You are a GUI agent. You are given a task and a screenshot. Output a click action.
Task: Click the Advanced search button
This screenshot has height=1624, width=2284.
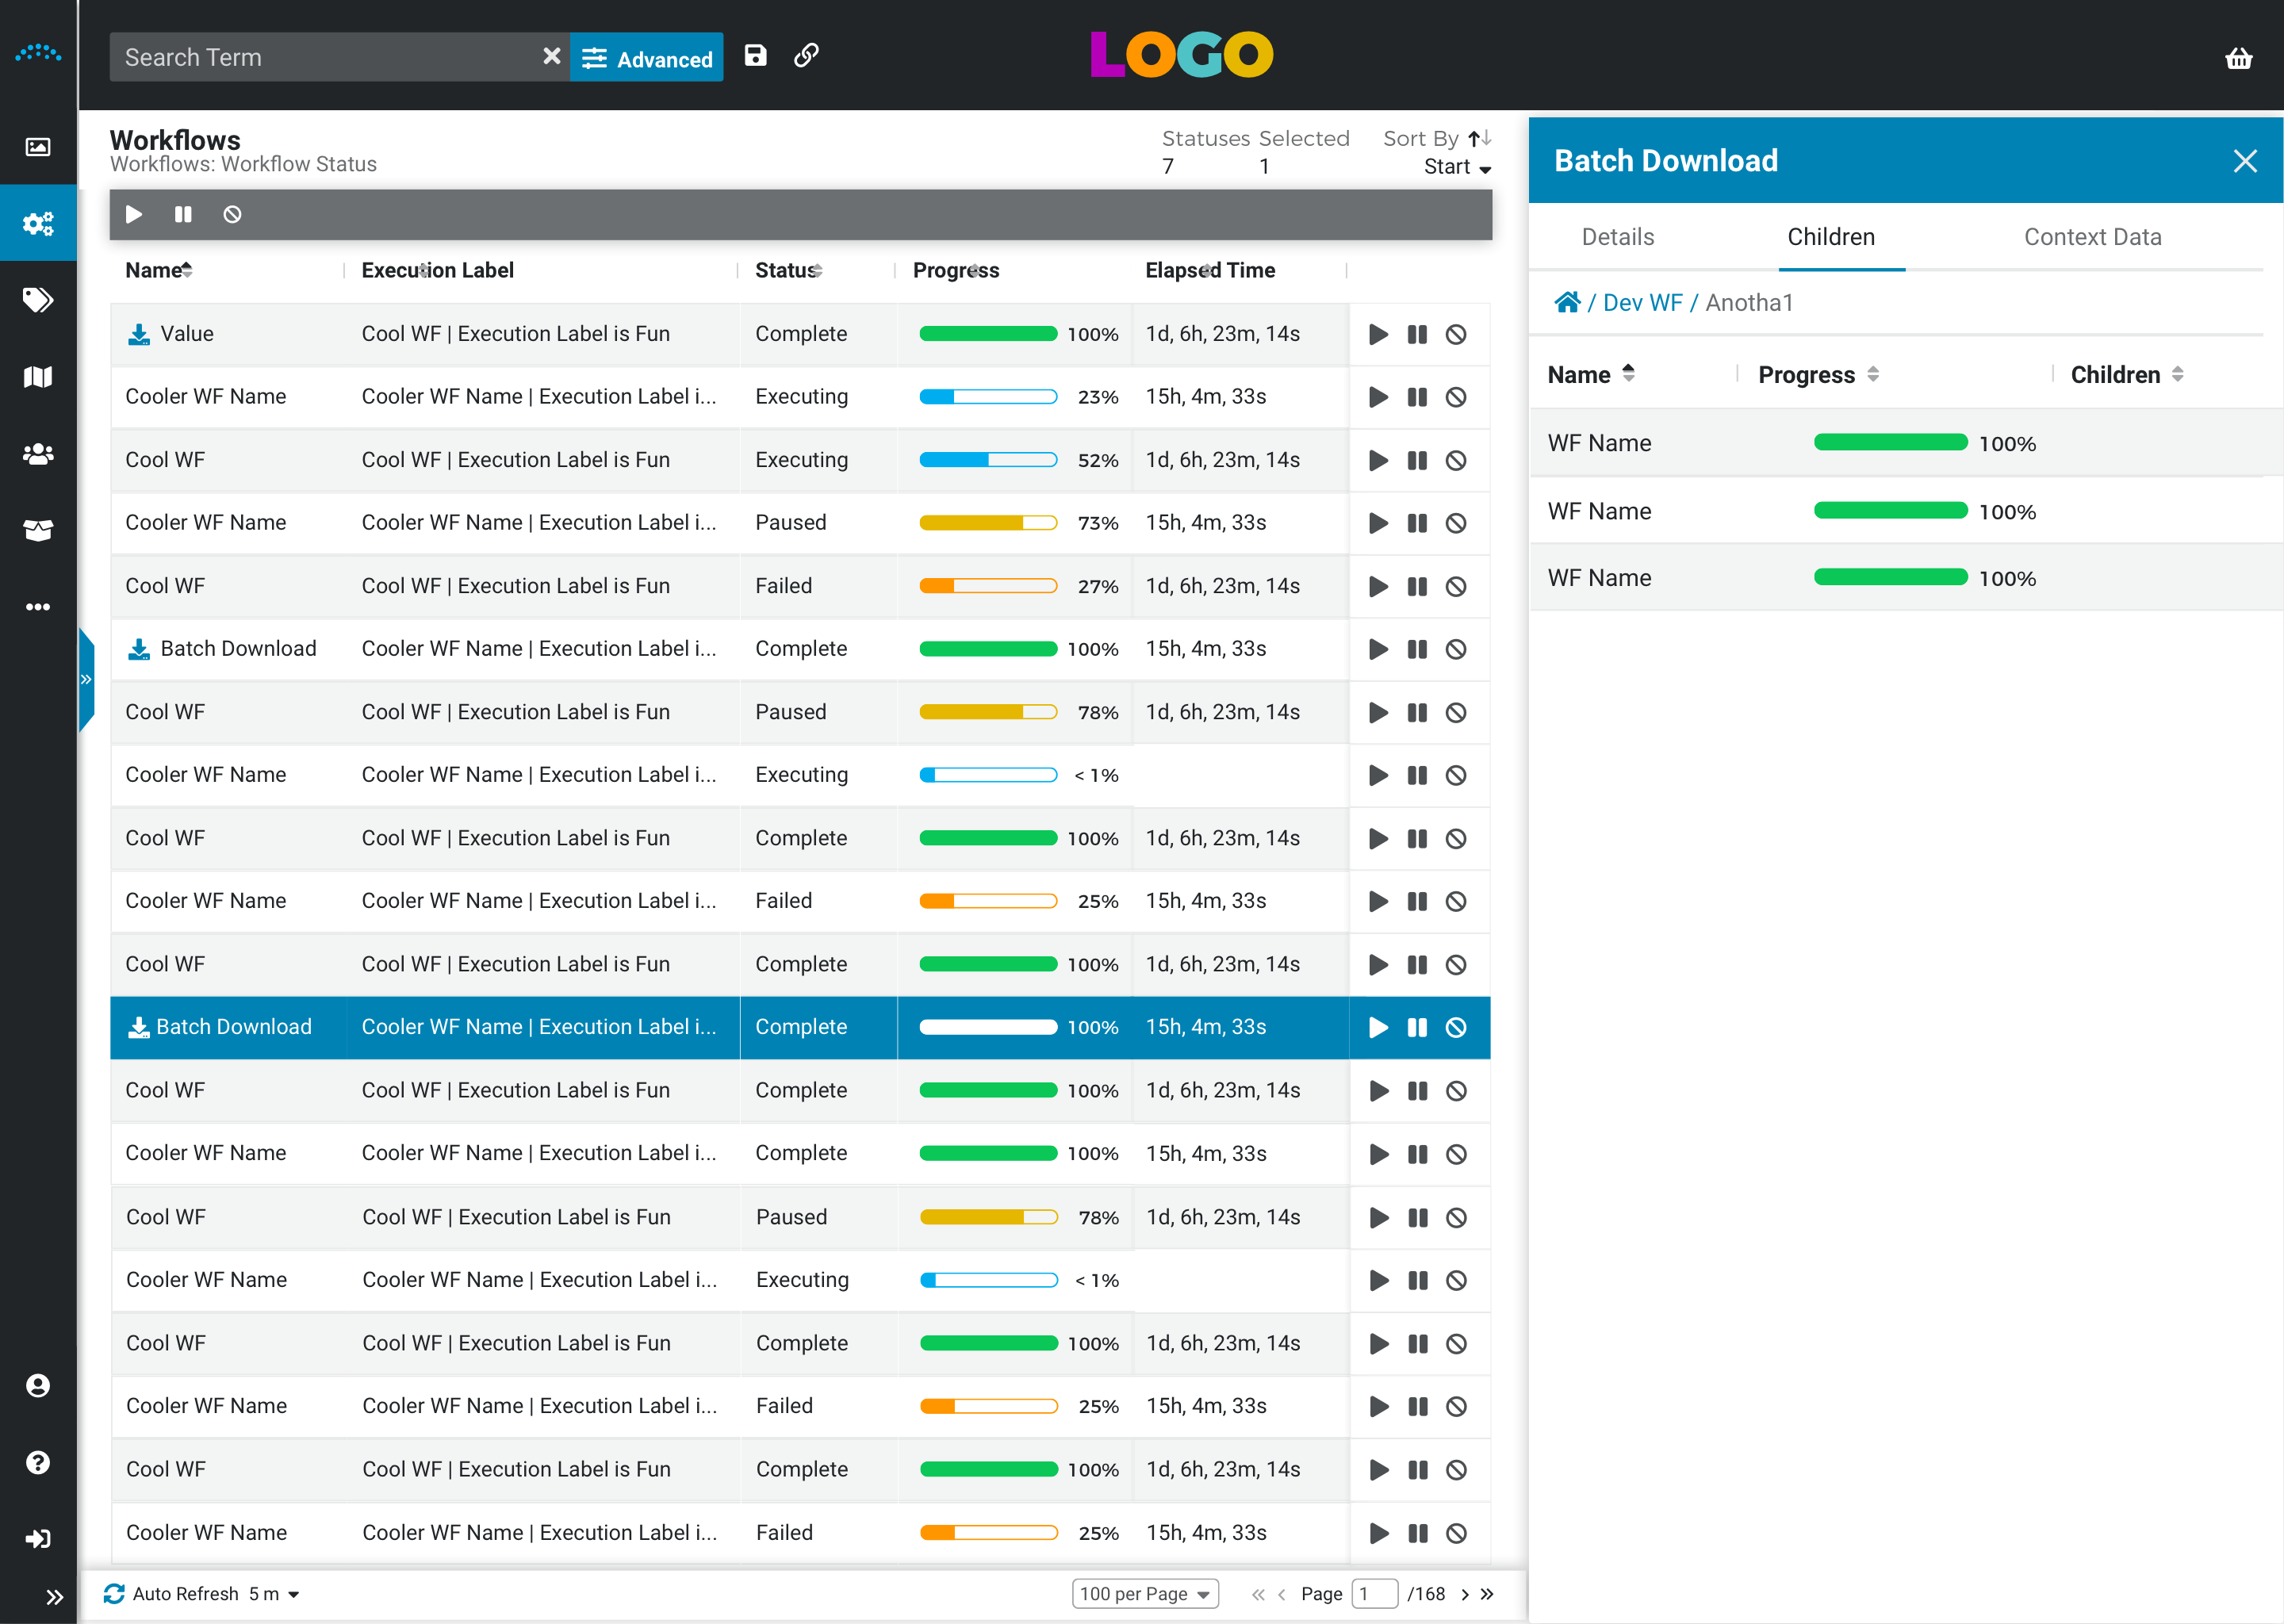coord(647,57)
